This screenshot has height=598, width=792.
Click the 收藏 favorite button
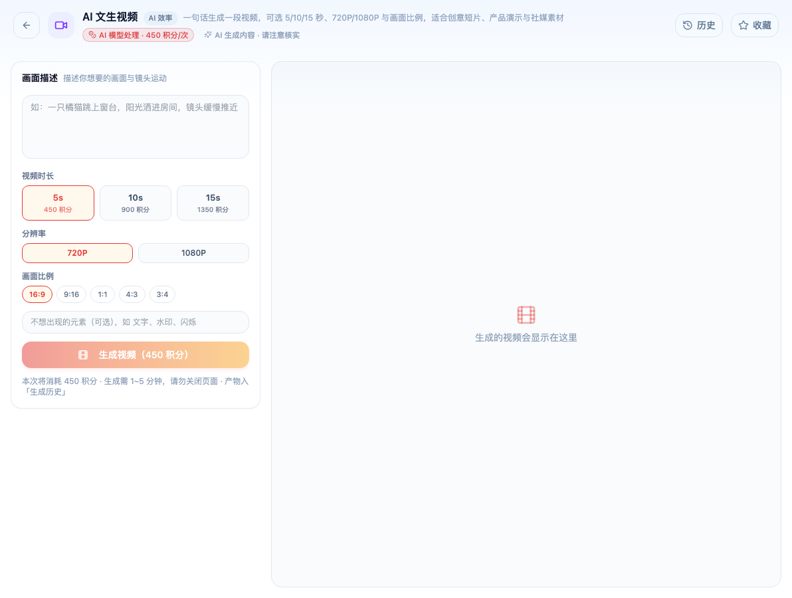click(x=755, y=25)
